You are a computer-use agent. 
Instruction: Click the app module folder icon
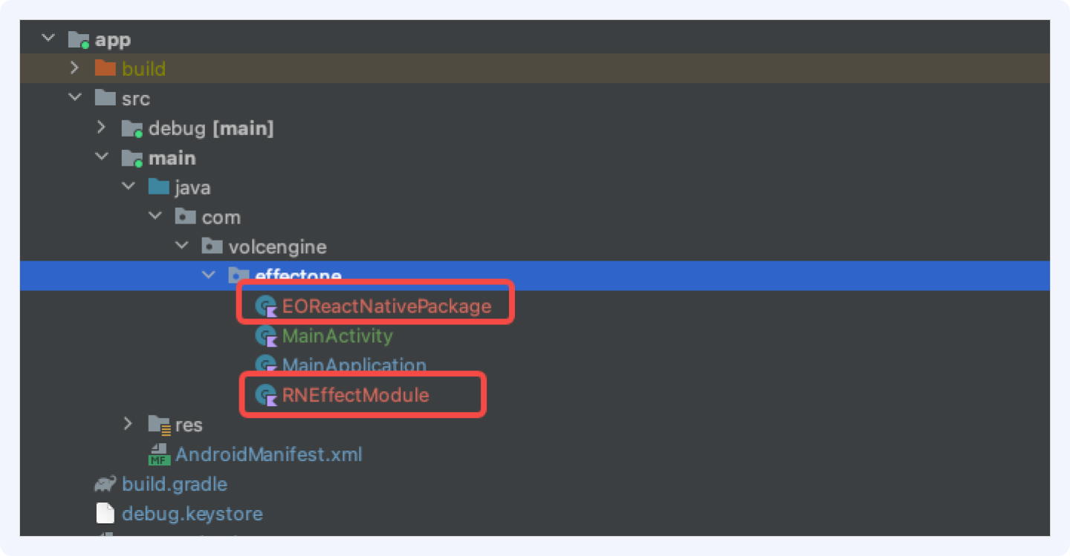click(79, 39)
